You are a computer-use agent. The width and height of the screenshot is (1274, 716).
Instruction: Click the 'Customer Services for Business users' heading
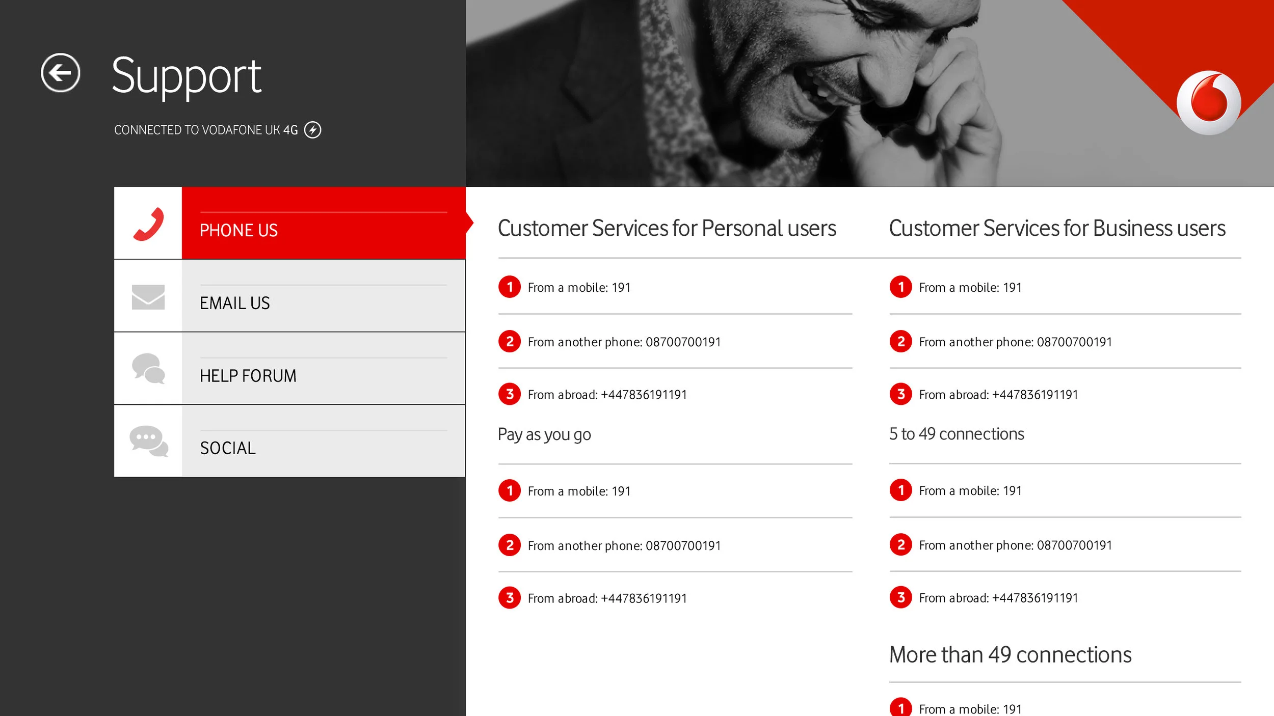[1057, 228]
